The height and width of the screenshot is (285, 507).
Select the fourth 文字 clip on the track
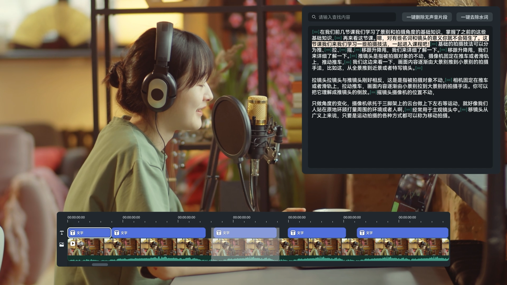(x=317, y=233)
